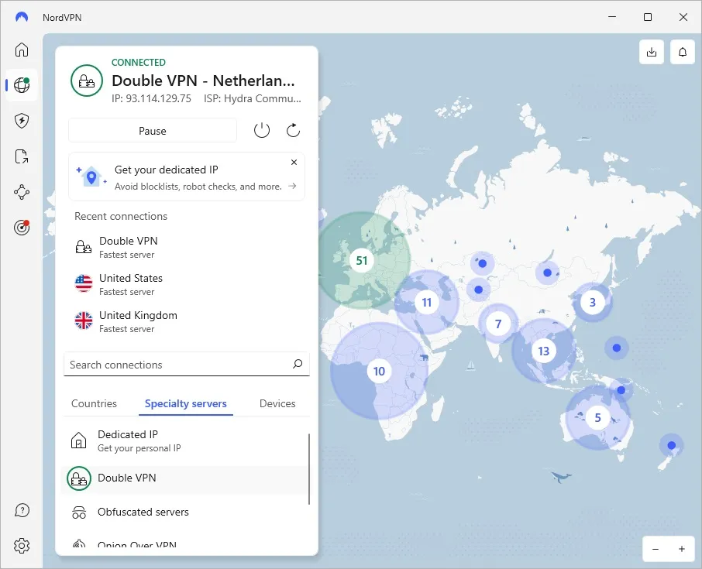This screenshot has width=702, height=569.
Task: Open Threat Protection from the sidebar
Action: pos(21,121)
